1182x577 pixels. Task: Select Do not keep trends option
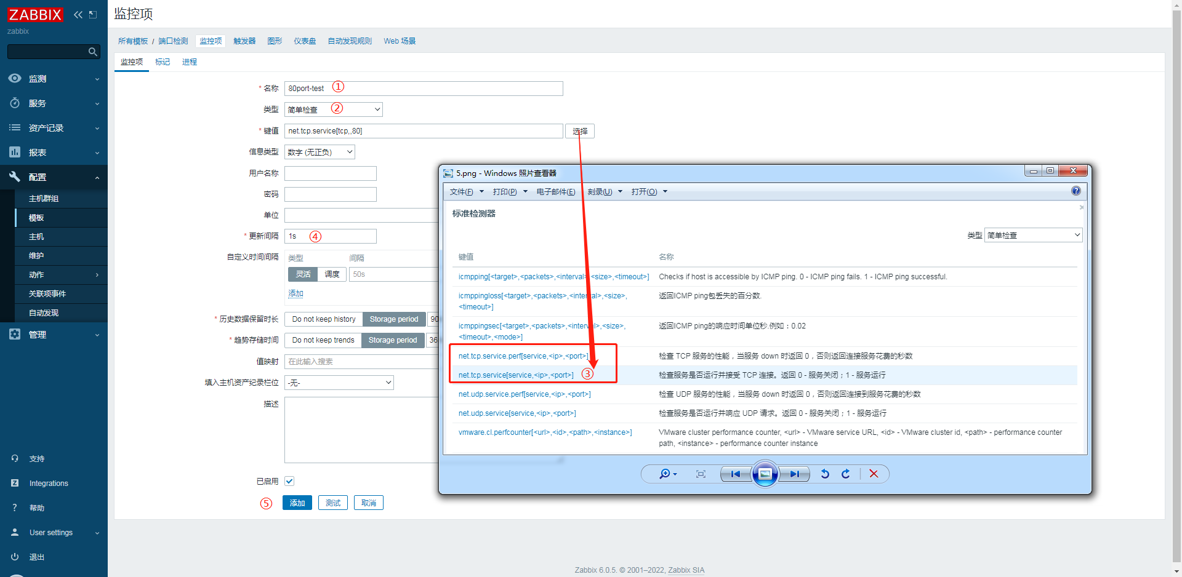(323, 340)
